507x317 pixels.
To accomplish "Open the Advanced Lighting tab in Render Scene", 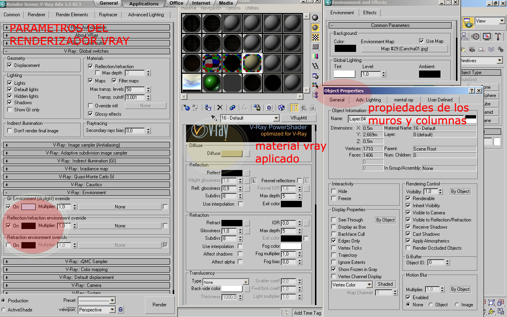I will coord(146,15).
